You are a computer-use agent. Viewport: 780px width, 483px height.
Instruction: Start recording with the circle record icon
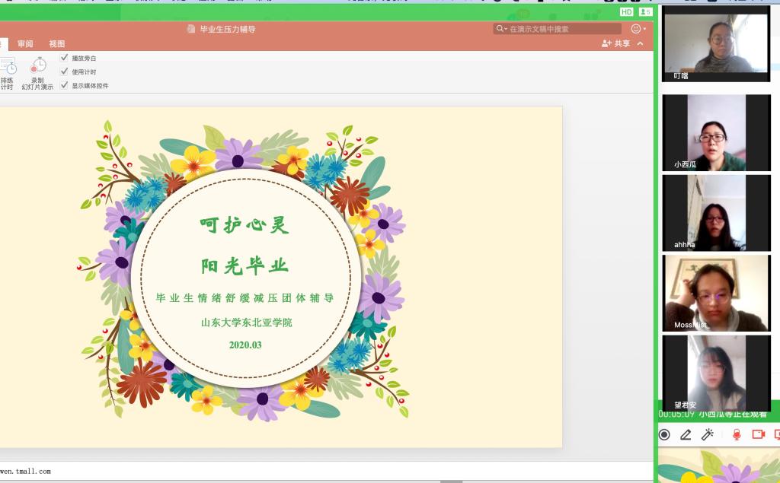(x=664, y=434)
